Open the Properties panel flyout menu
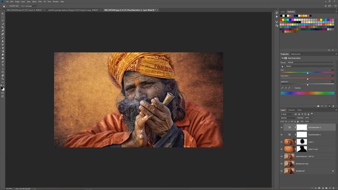The image size is (338, 190). 336,54
